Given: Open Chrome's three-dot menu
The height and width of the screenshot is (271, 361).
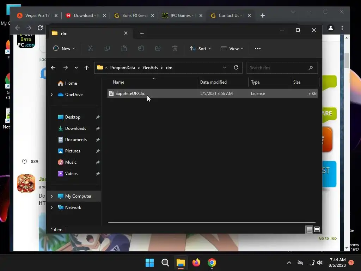Looking at the screenshot, I should point(342,28).
